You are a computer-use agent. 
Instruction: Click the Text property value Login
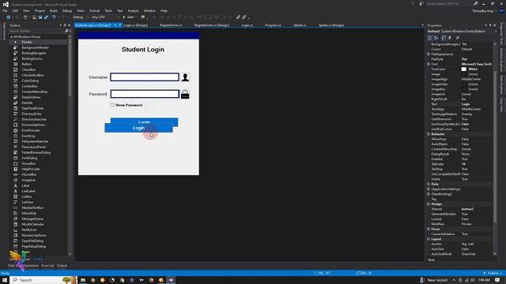point(466,104)
